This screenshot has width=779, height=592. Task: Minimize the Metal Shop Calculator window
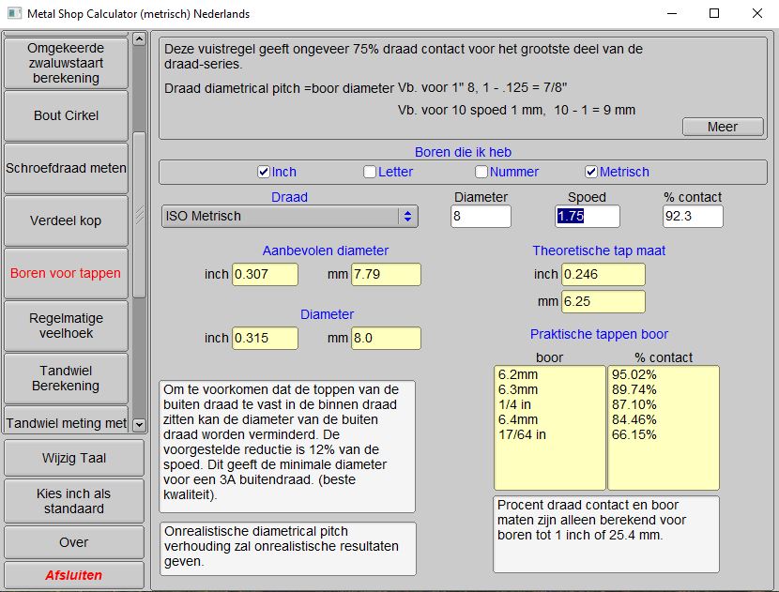(672, 13)
